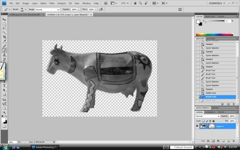Open the layer blend mode dropdown
The height and width of the screenshot is (150, 240).
(x=208, y=116)
